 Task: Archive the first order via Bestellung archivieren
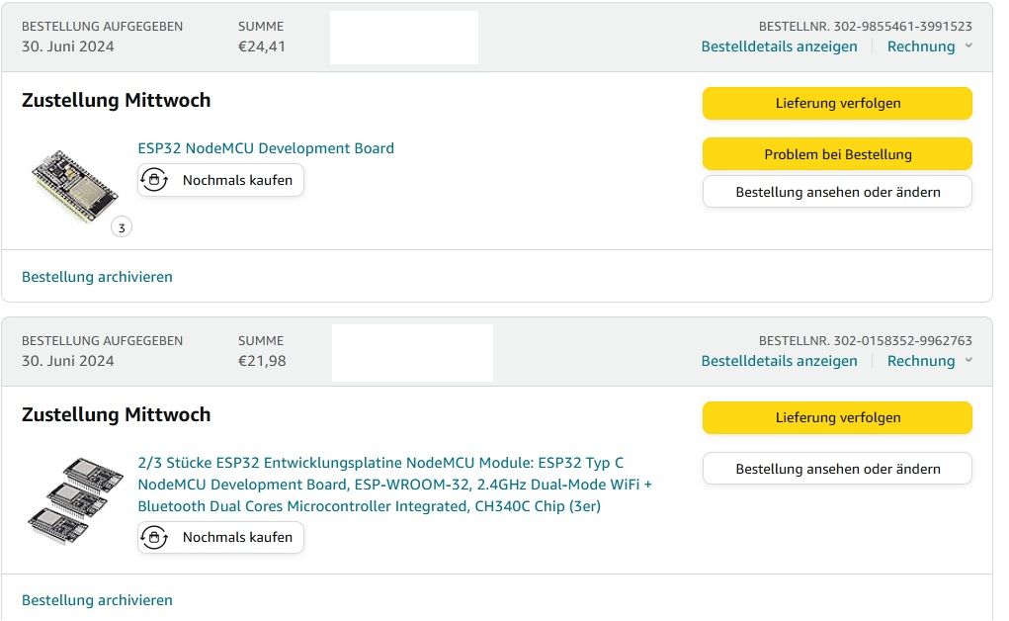[97, 277]
